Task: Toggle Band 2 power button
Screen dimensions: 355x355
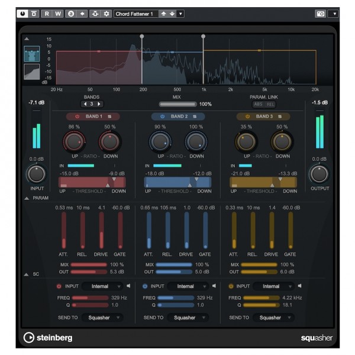Action: coord(162,117)
